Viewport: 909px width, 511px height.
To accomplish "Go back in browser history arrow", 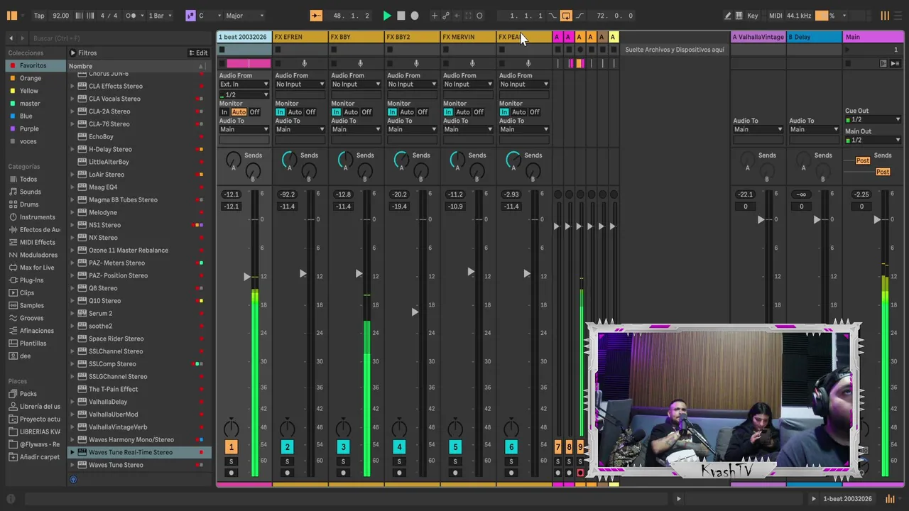I will click(11, 38).
